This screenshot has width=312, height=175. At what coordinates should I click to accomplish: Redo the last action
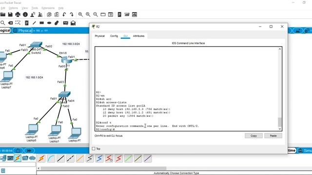pyautogui.click(x=72, y=15)
